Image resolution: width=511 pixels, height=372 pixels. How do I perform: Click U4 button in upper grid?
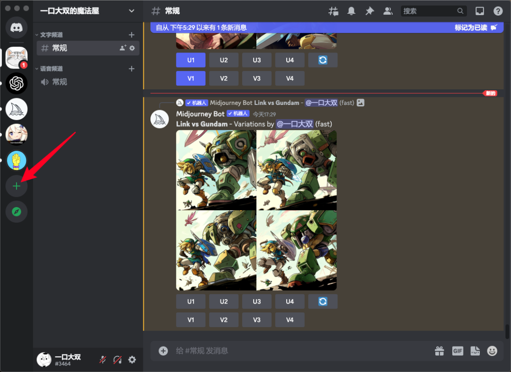click(x=290, y=60)
